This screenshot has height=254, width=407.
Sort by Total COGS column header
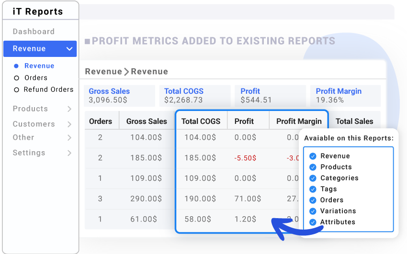coord(201,121)
